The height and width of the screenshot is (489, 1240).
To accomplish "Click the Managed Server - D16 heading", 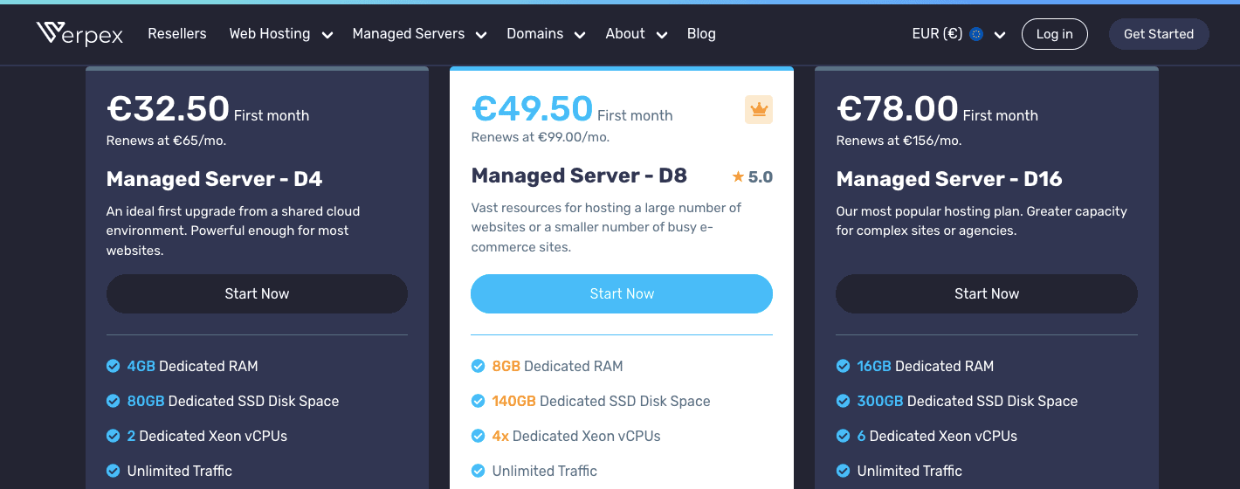I will pyautogui.click(x=949, y=179).
